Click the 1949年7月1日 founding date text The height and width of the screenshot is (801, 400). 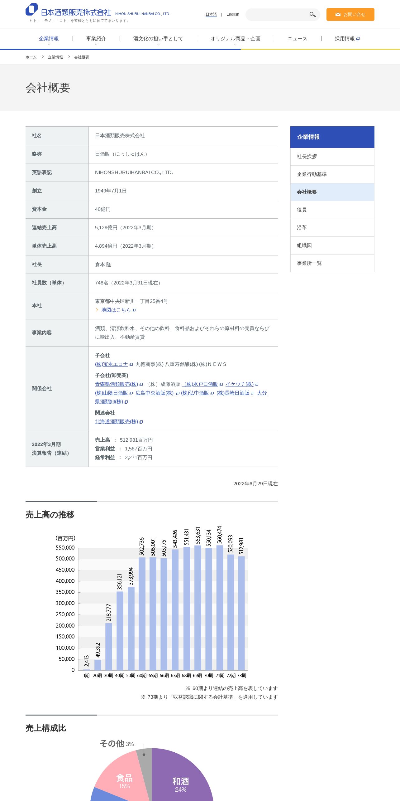pyautogui.click(x=111, y=191)
